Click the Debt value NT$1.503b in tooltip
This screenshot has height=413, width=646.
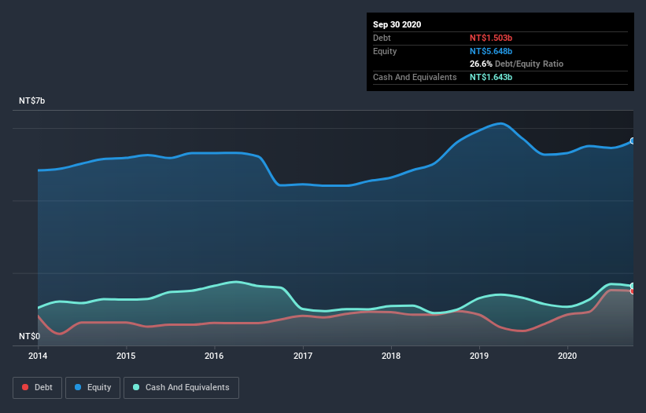click(x=491, y=38)
